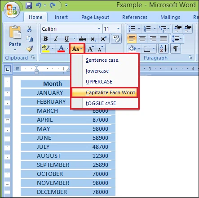Click the DECEMBER table cell
The image size is (199, 198).
pos(52,192)
